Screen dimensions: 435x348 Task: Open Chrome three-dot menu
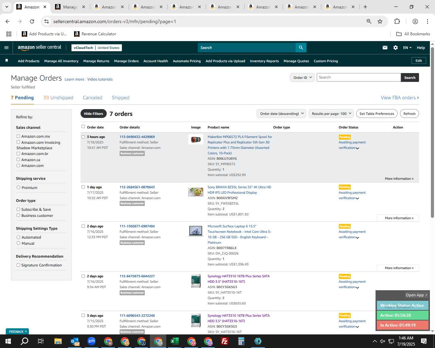(428, 21)
